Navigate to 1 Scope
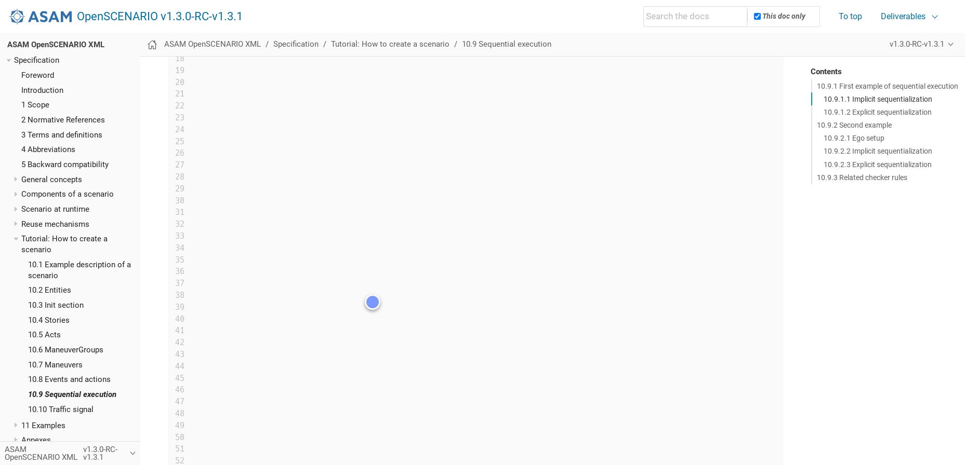Screen dimensions: 965x465 (35, 105)
